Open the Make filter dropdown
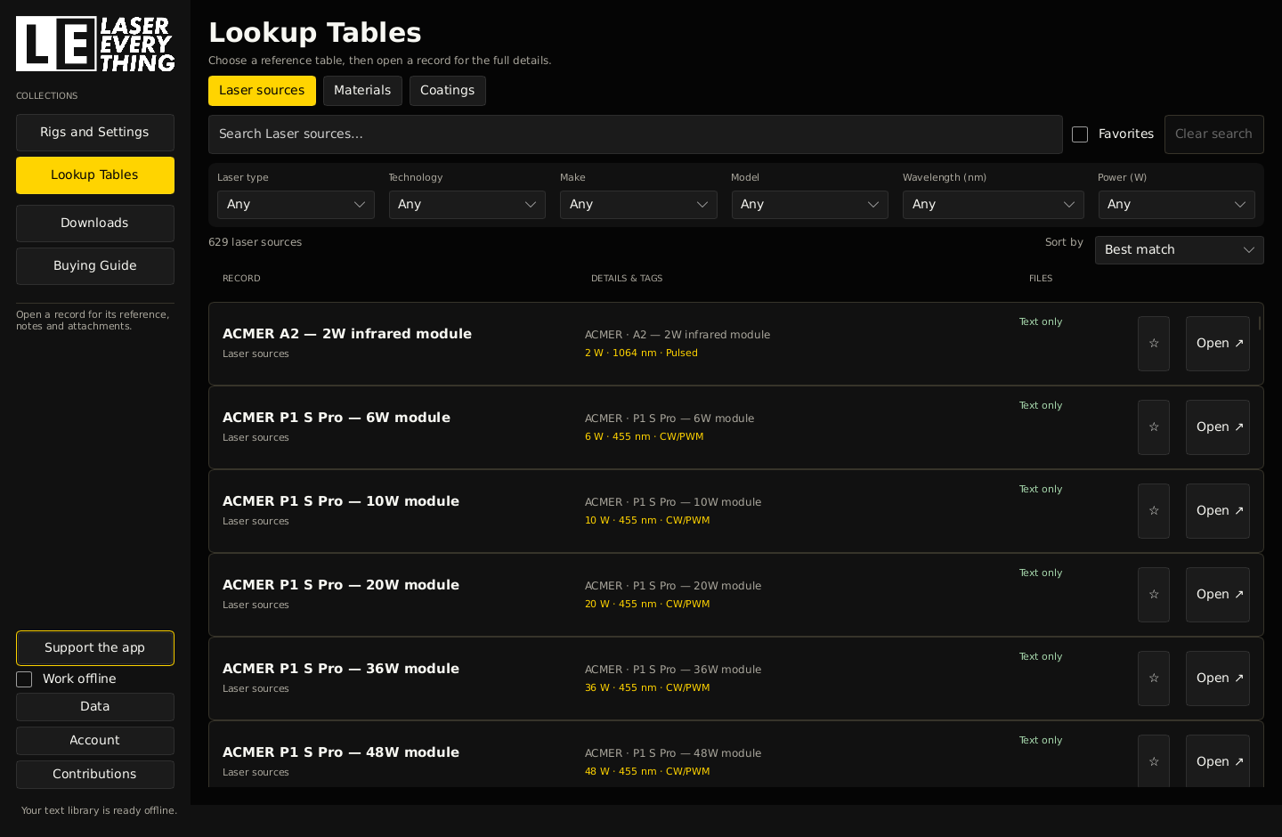 coord(638,205)
